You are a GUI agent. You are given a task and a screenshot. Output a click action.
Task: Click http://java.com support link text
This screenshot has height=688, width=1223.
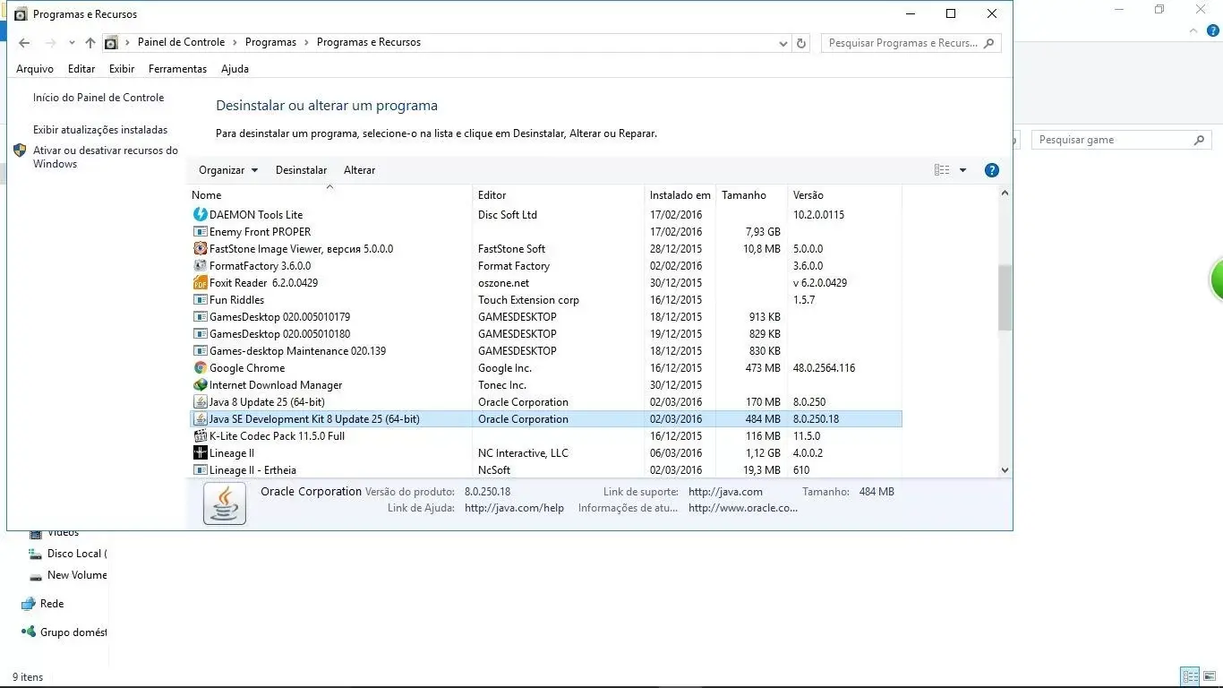[725, 492]
